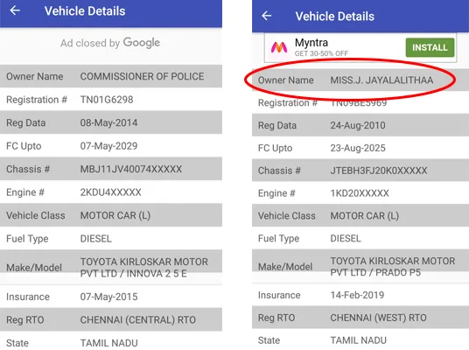This screenshot has height=350, width=469.
Task: Tap engine number 1KD20XXXXX
Action: tap(360, 193)
